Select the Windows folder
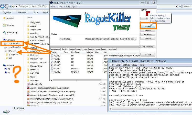The height and width of the screenshot is (115, 192). (x=34, y=81)
